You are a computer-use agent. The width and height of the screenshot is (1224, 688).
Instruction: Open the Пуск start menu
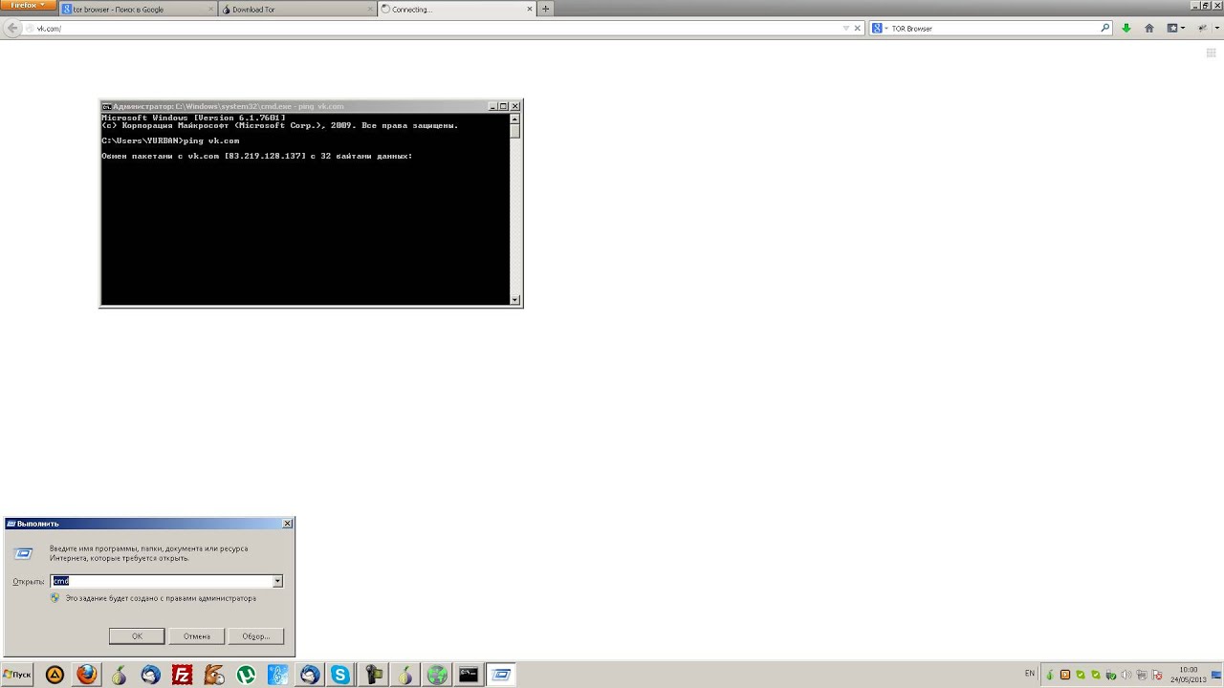(x=17, y=675)
